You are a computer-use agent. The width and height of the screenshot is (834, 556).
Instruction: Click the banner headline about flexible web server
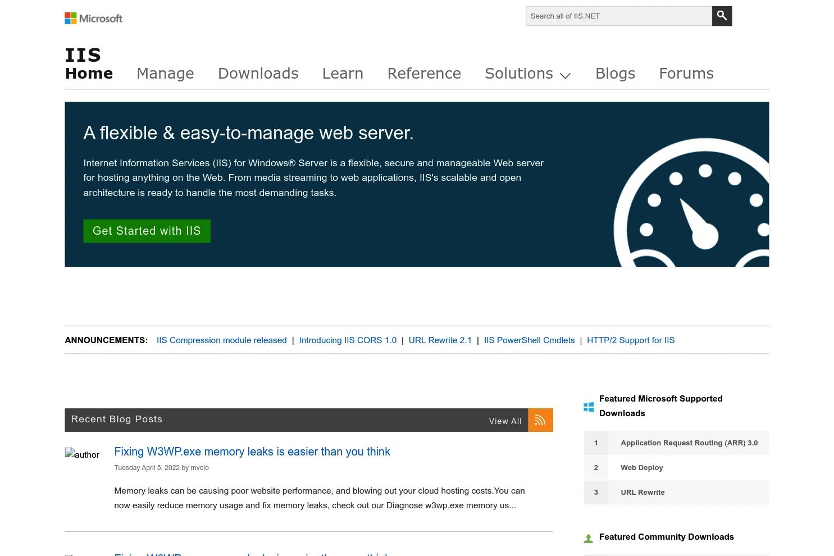click(248, 133)
